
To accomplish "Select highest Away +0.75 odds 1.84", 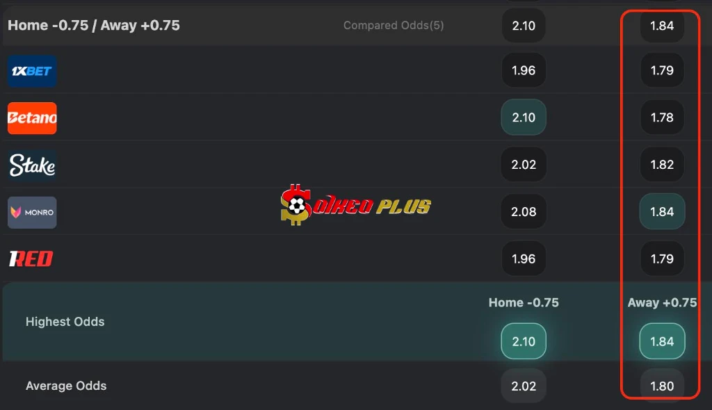I will click(x=662, y=341).
